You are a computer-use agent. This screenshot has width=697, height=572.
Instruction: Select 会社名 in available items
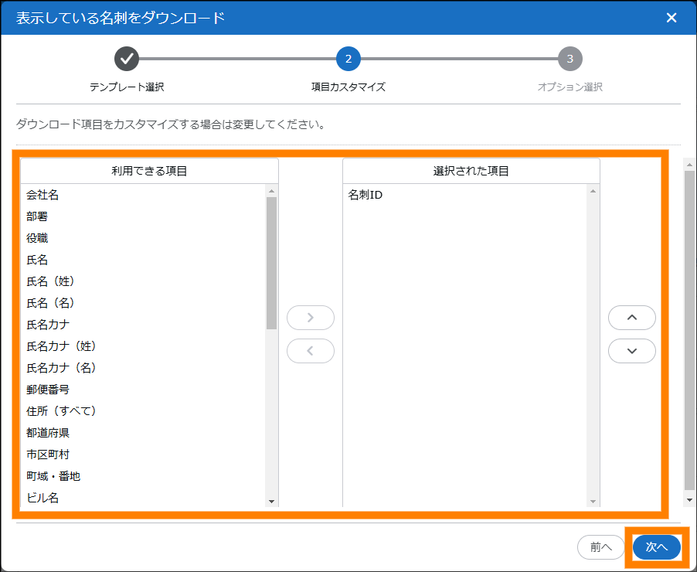coord(42,195)
